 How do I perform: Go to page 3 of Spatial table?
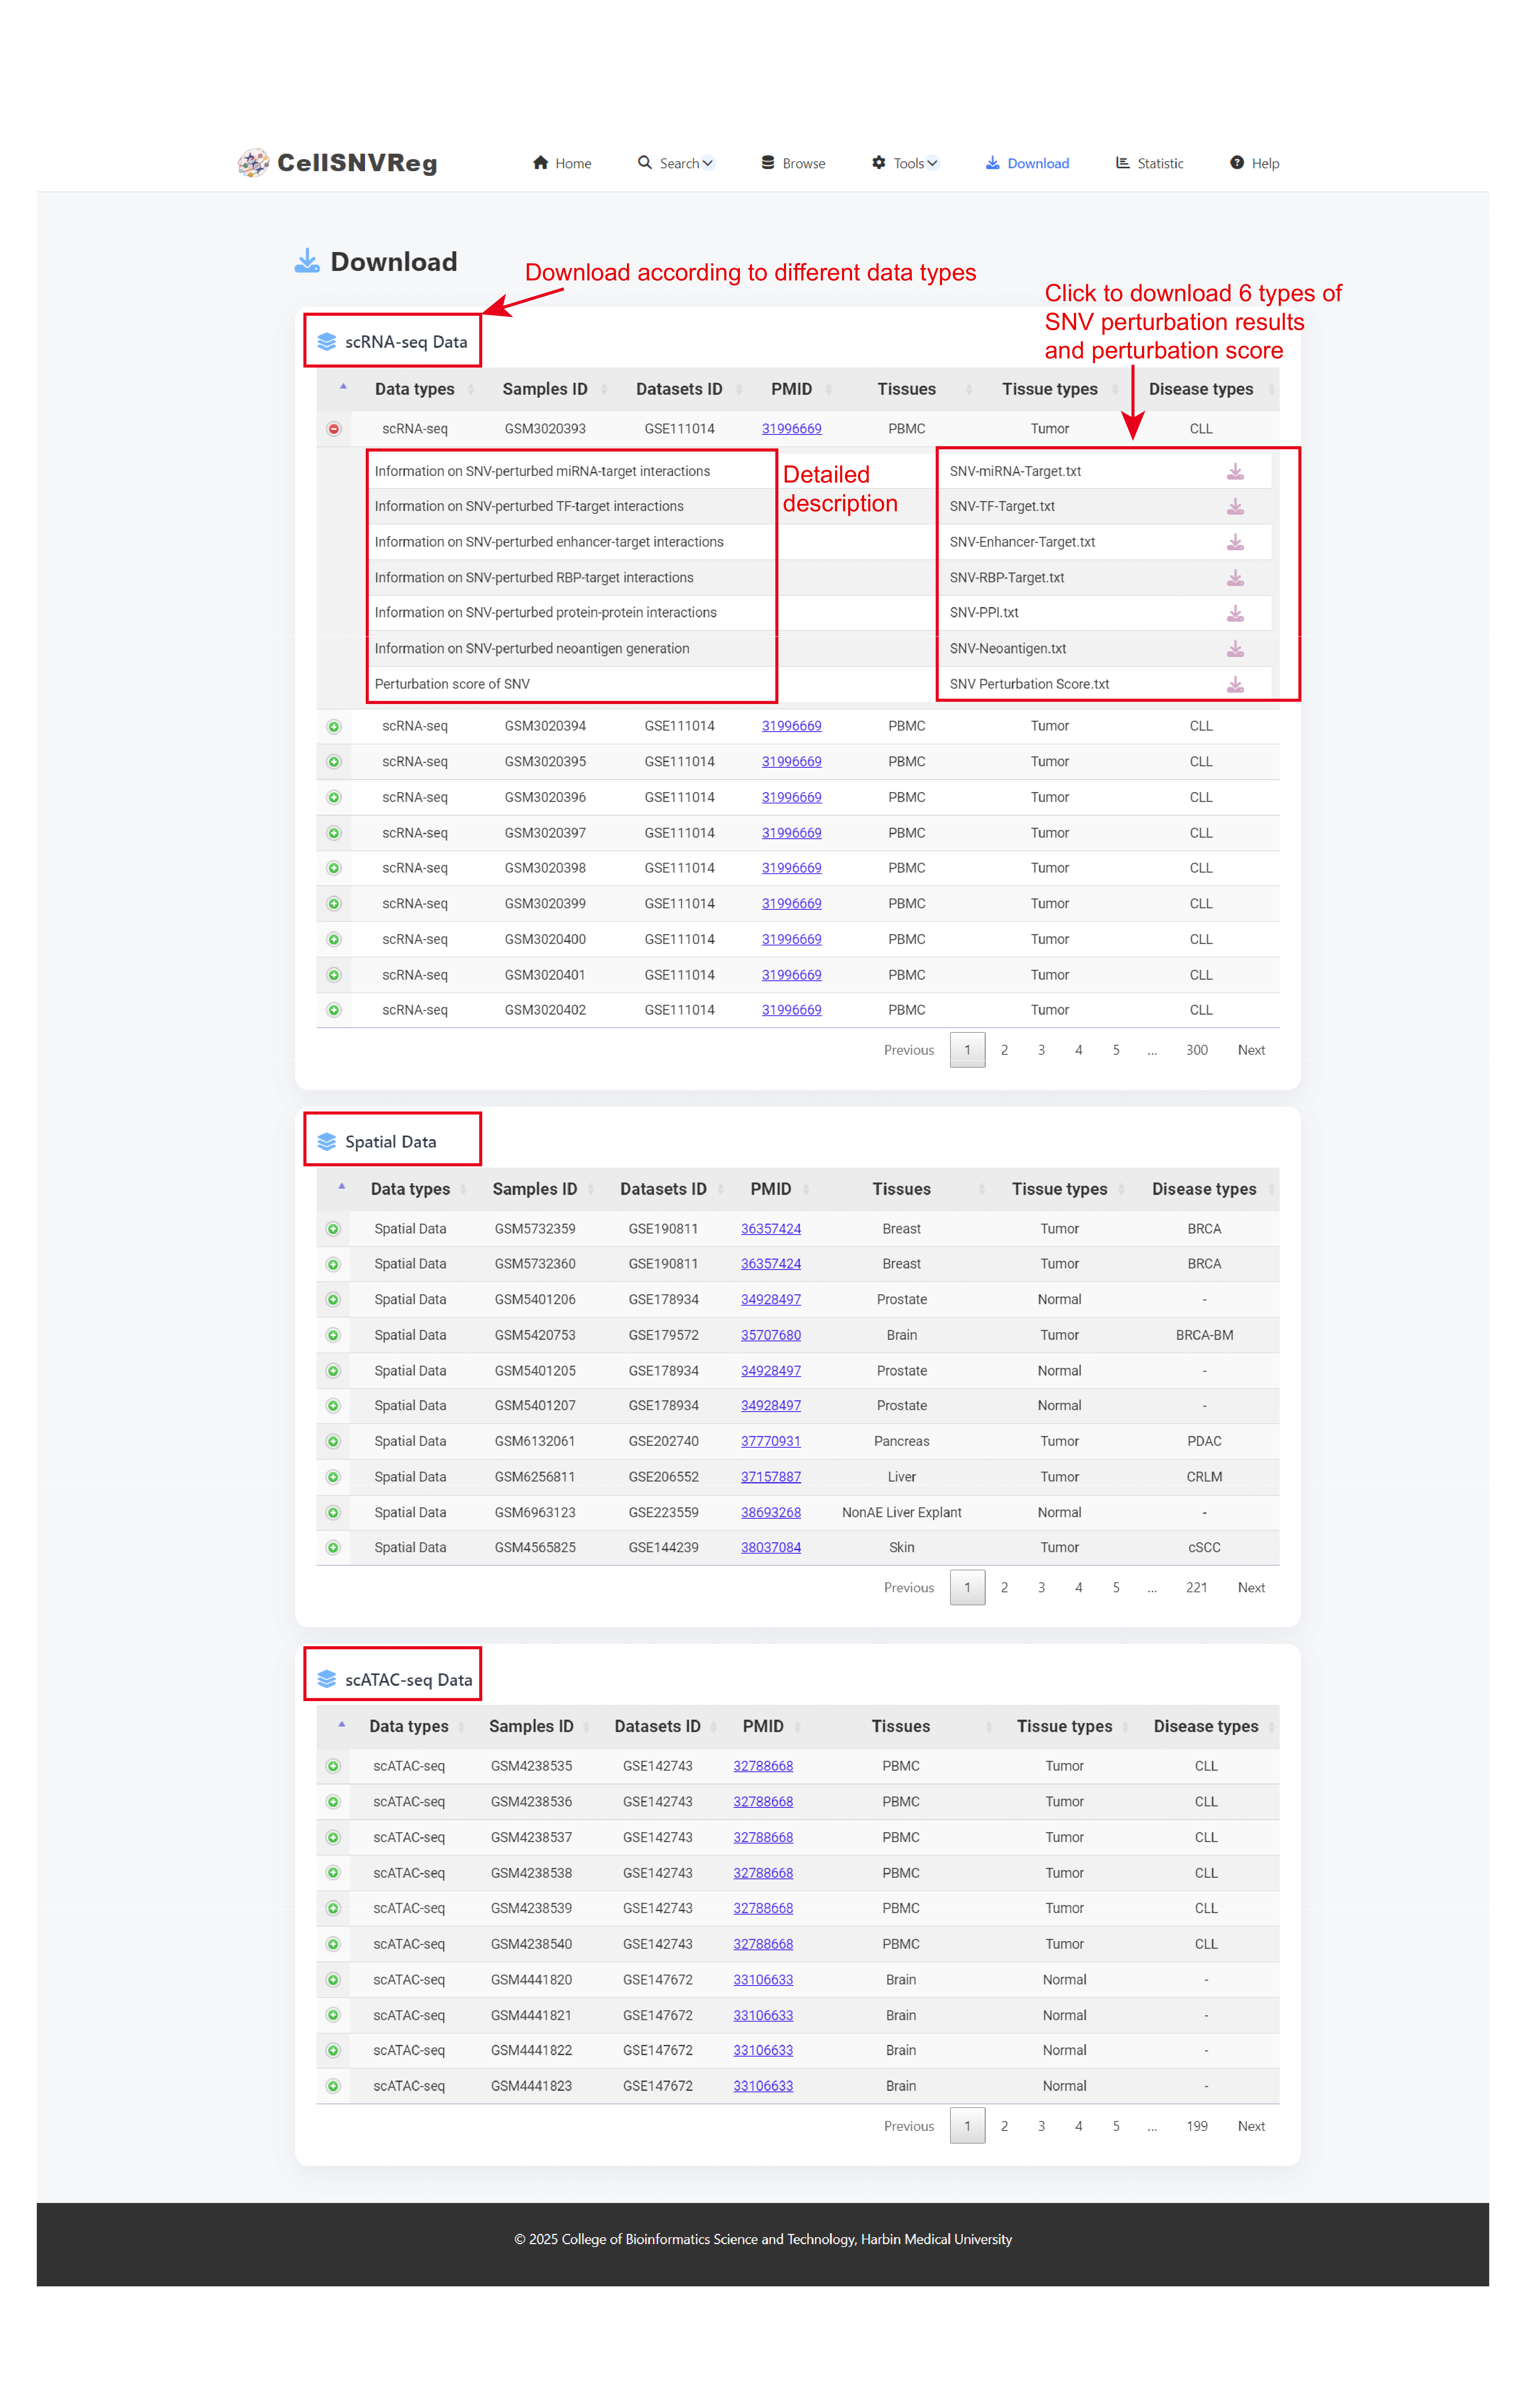pyautogui.click(x=1041, y=1588)
